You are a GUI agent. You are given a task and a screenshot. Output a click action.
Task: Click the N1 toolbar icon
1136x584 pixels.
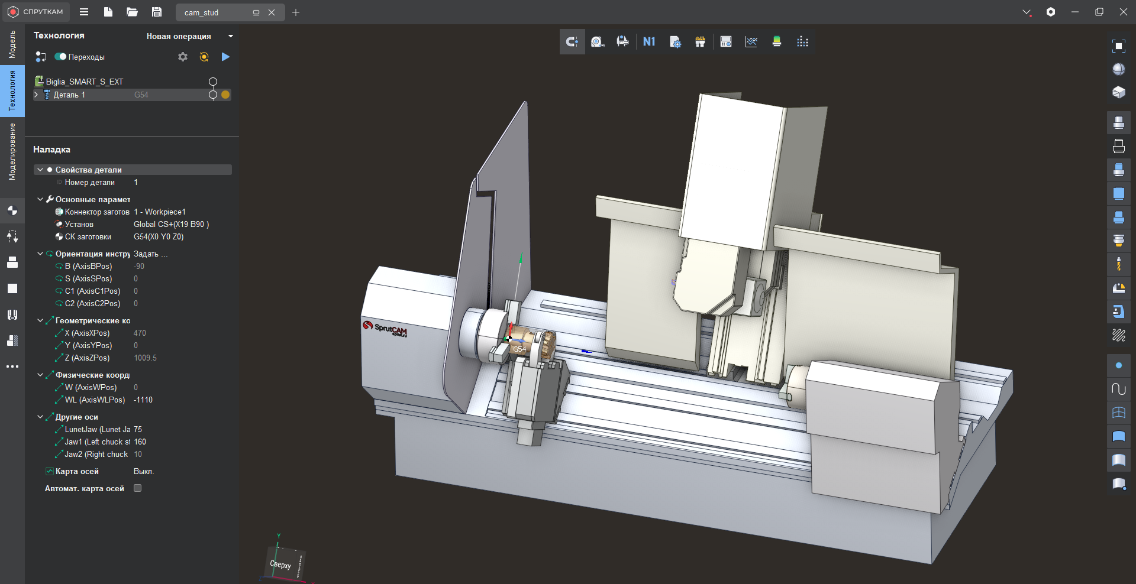(x=649, y=42)
